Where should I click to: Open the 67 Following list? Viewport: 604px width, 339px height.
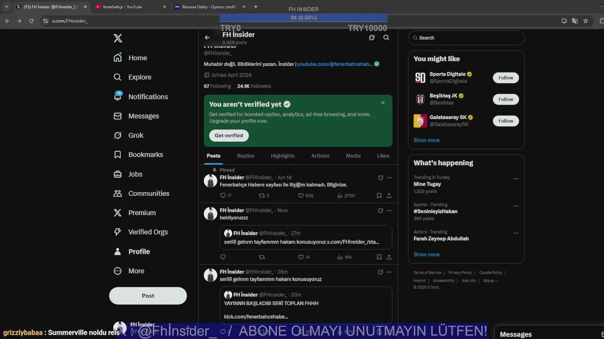pos(217,86)
